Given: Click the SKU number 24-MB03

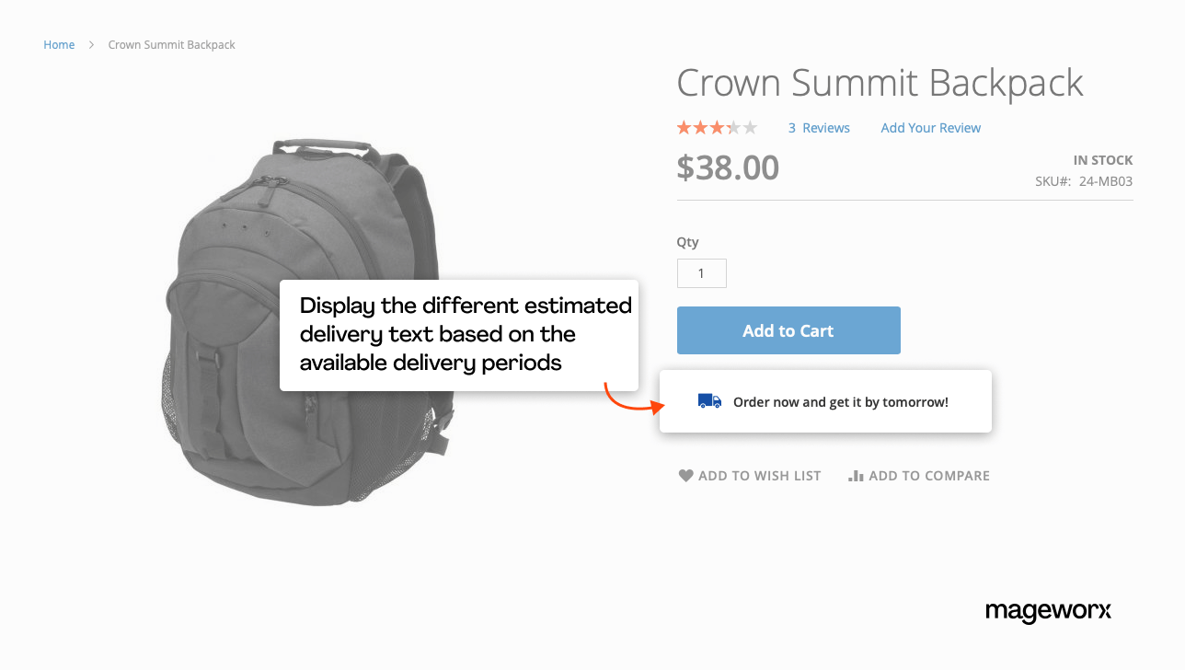Looking at the screenshot, I should 1105,181.
